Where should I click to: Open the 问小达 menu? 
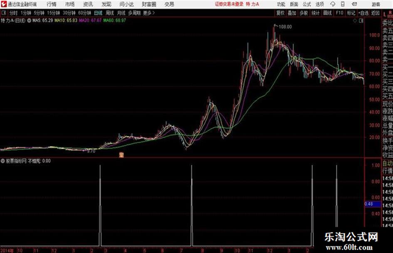(126, 4)
